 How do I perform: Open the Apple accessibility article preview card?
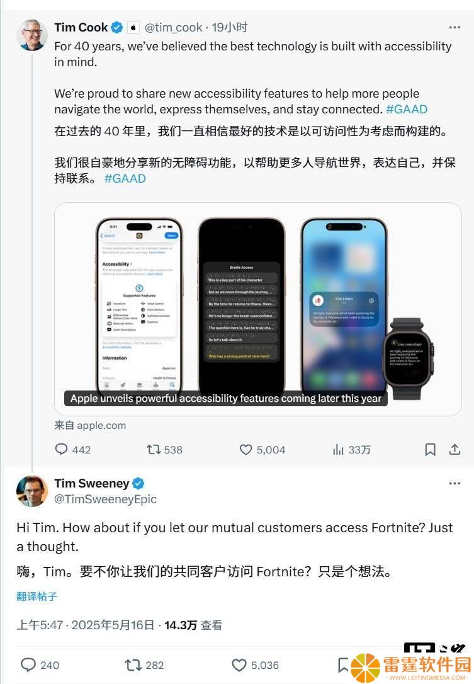[257, 309]
